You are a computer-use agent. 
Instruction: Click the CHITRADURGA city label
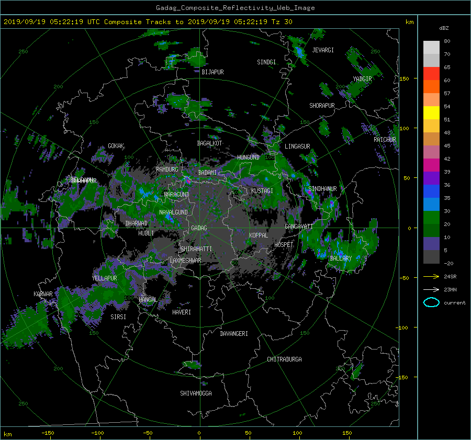[x=284, y=359]
